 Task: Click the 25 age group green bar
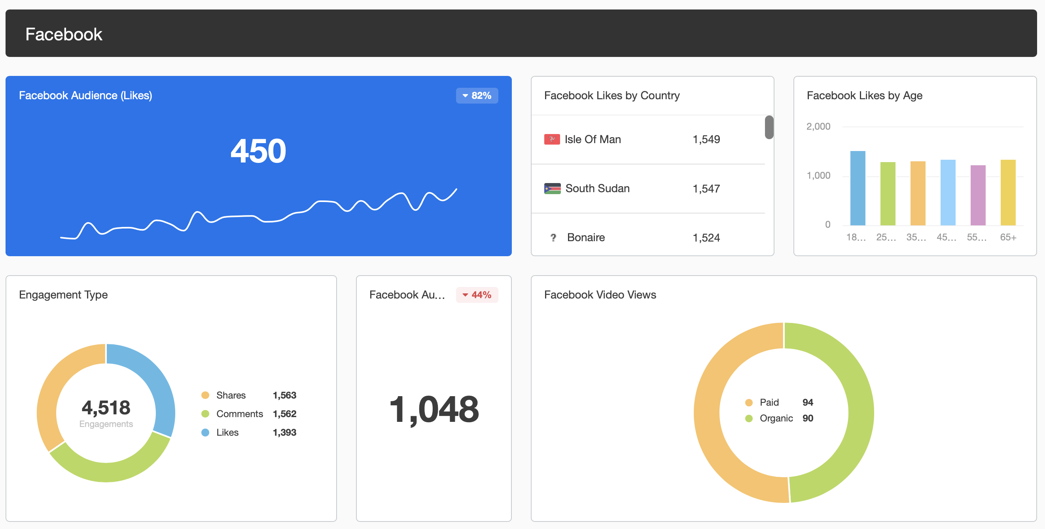click(888, 194)
